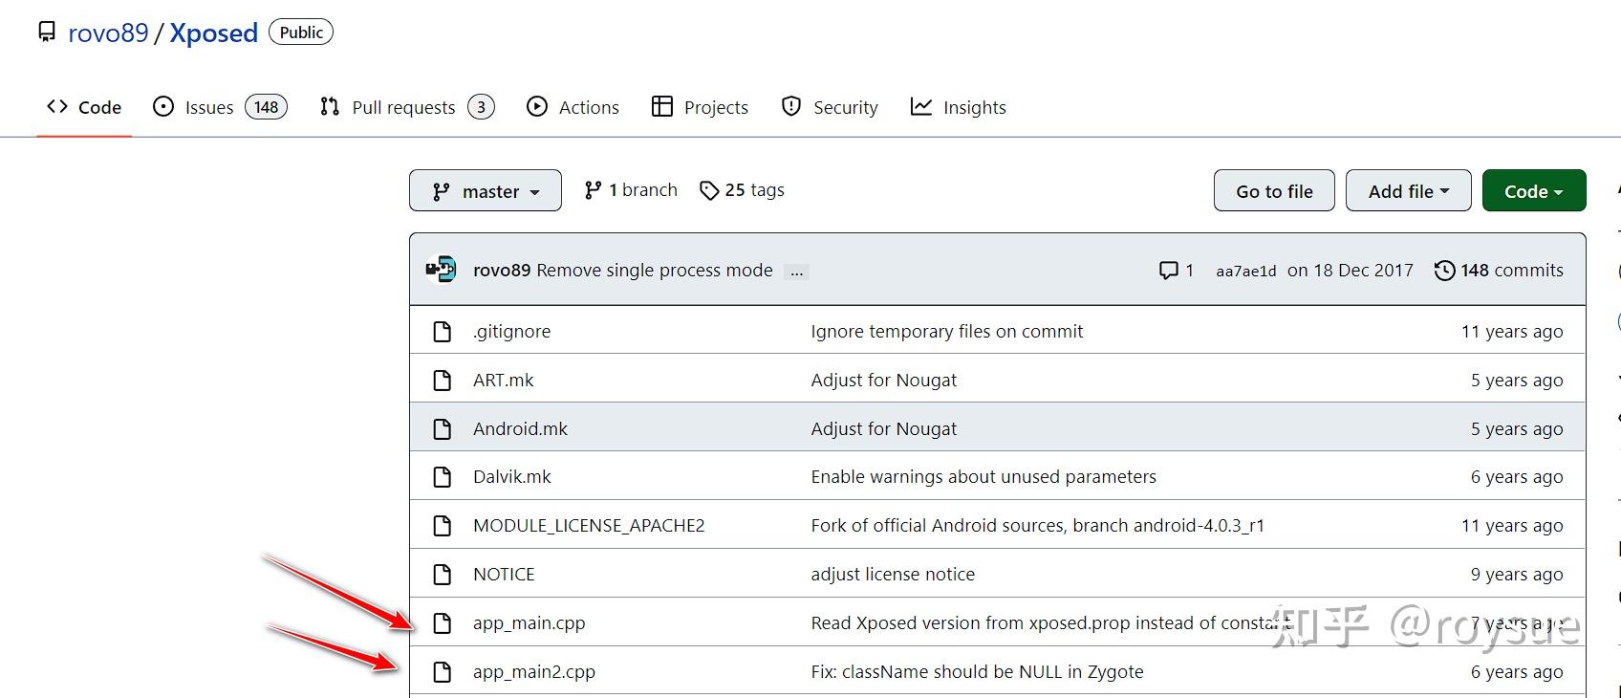
Task: Click the aa7ae1d commit hash
Action: (x=1245, y=272)
